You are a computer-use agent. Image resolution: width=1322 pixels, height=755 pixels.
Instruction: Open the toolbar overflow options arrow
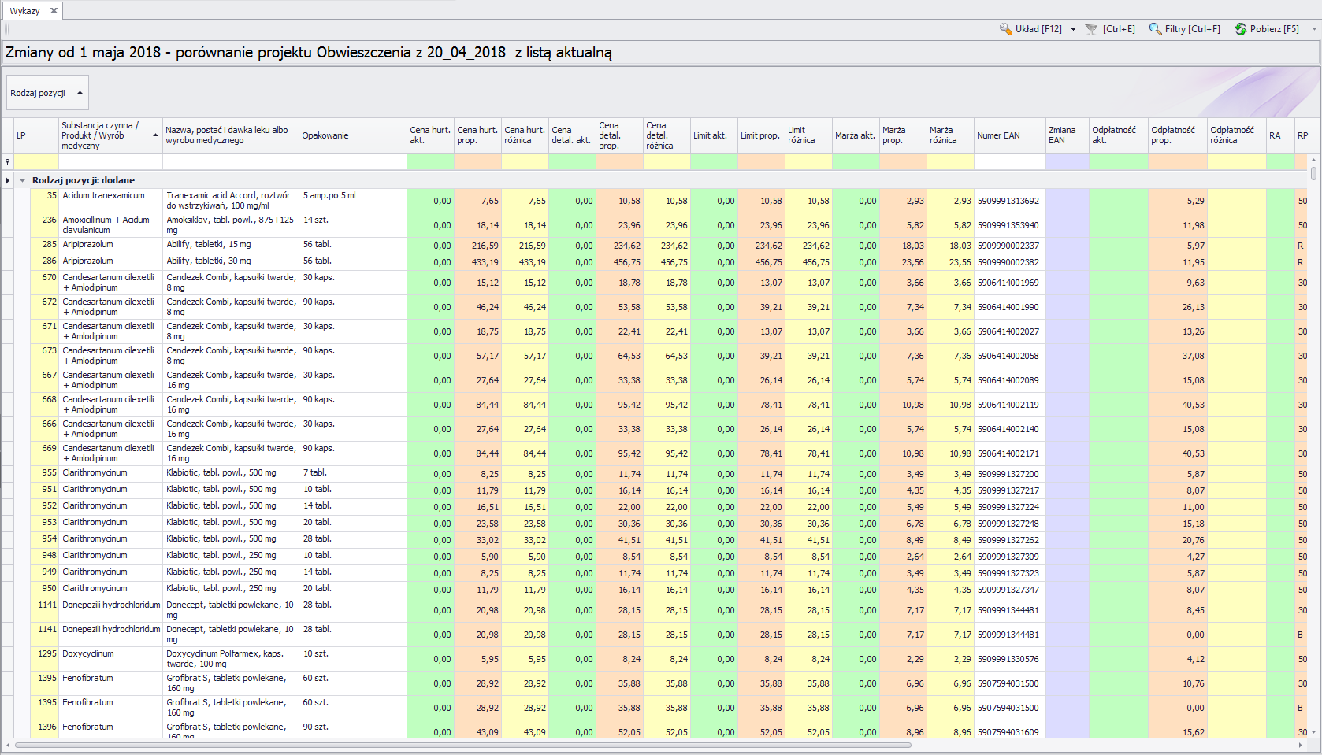pos(1313,29)
